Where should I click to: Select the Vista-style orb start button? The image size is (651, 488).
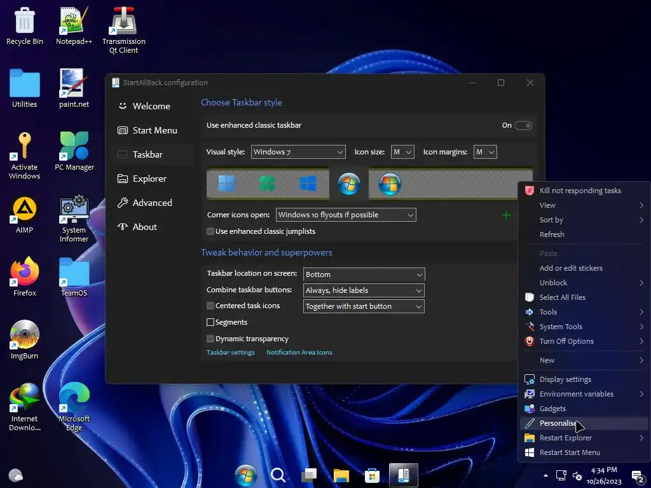(x=390, y=184)
